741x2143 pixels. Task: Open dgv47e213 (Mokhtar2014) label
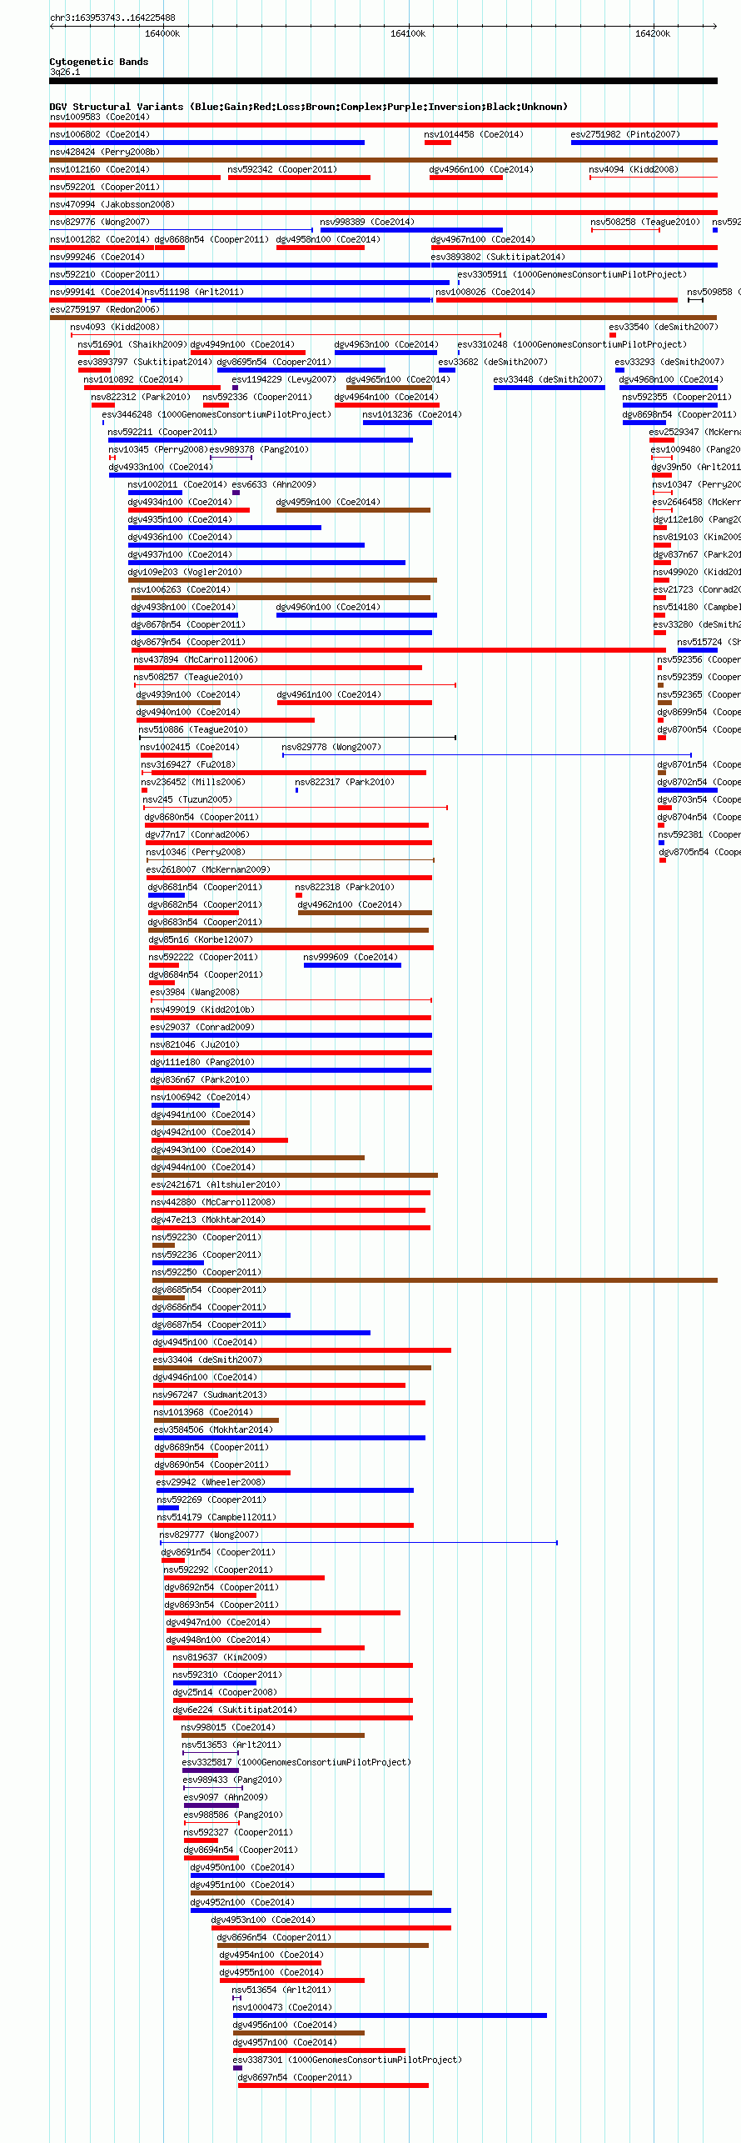tap(208, 1219)
